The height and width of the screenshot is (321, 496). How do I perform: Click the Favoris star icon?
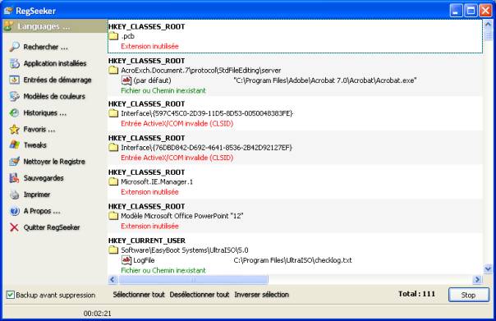point(14,129)
